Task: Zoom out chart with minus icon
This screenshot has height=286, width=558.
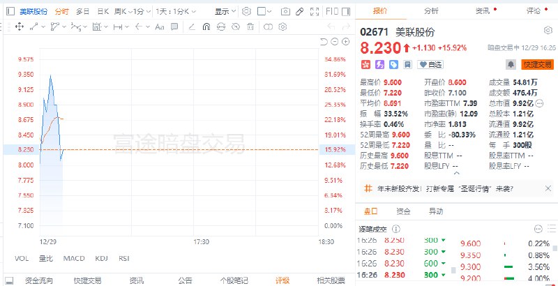Action: pyautogui.click(x=334, y=42)
